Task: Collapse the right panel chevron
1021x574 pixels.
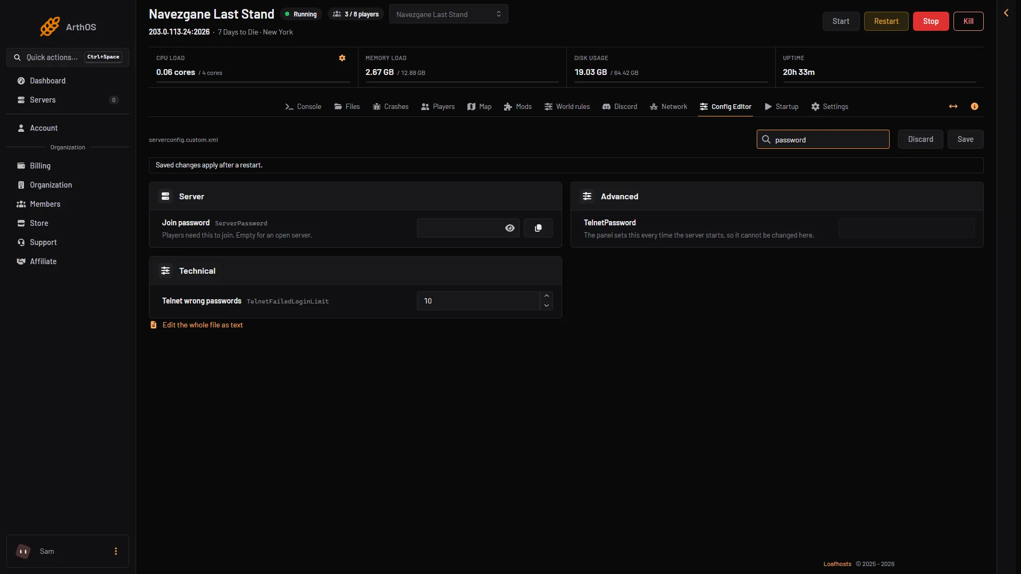Action: [x=1006, y=13]
